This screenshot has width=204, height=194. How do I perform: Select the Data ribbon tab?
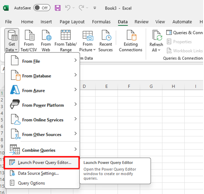[x=123, y=22]
